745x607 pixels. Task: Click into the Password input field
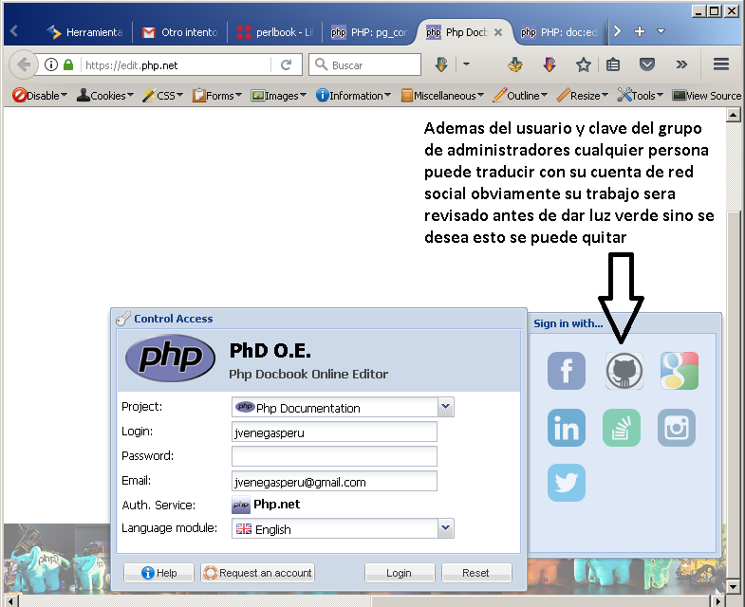click(334, 456)
